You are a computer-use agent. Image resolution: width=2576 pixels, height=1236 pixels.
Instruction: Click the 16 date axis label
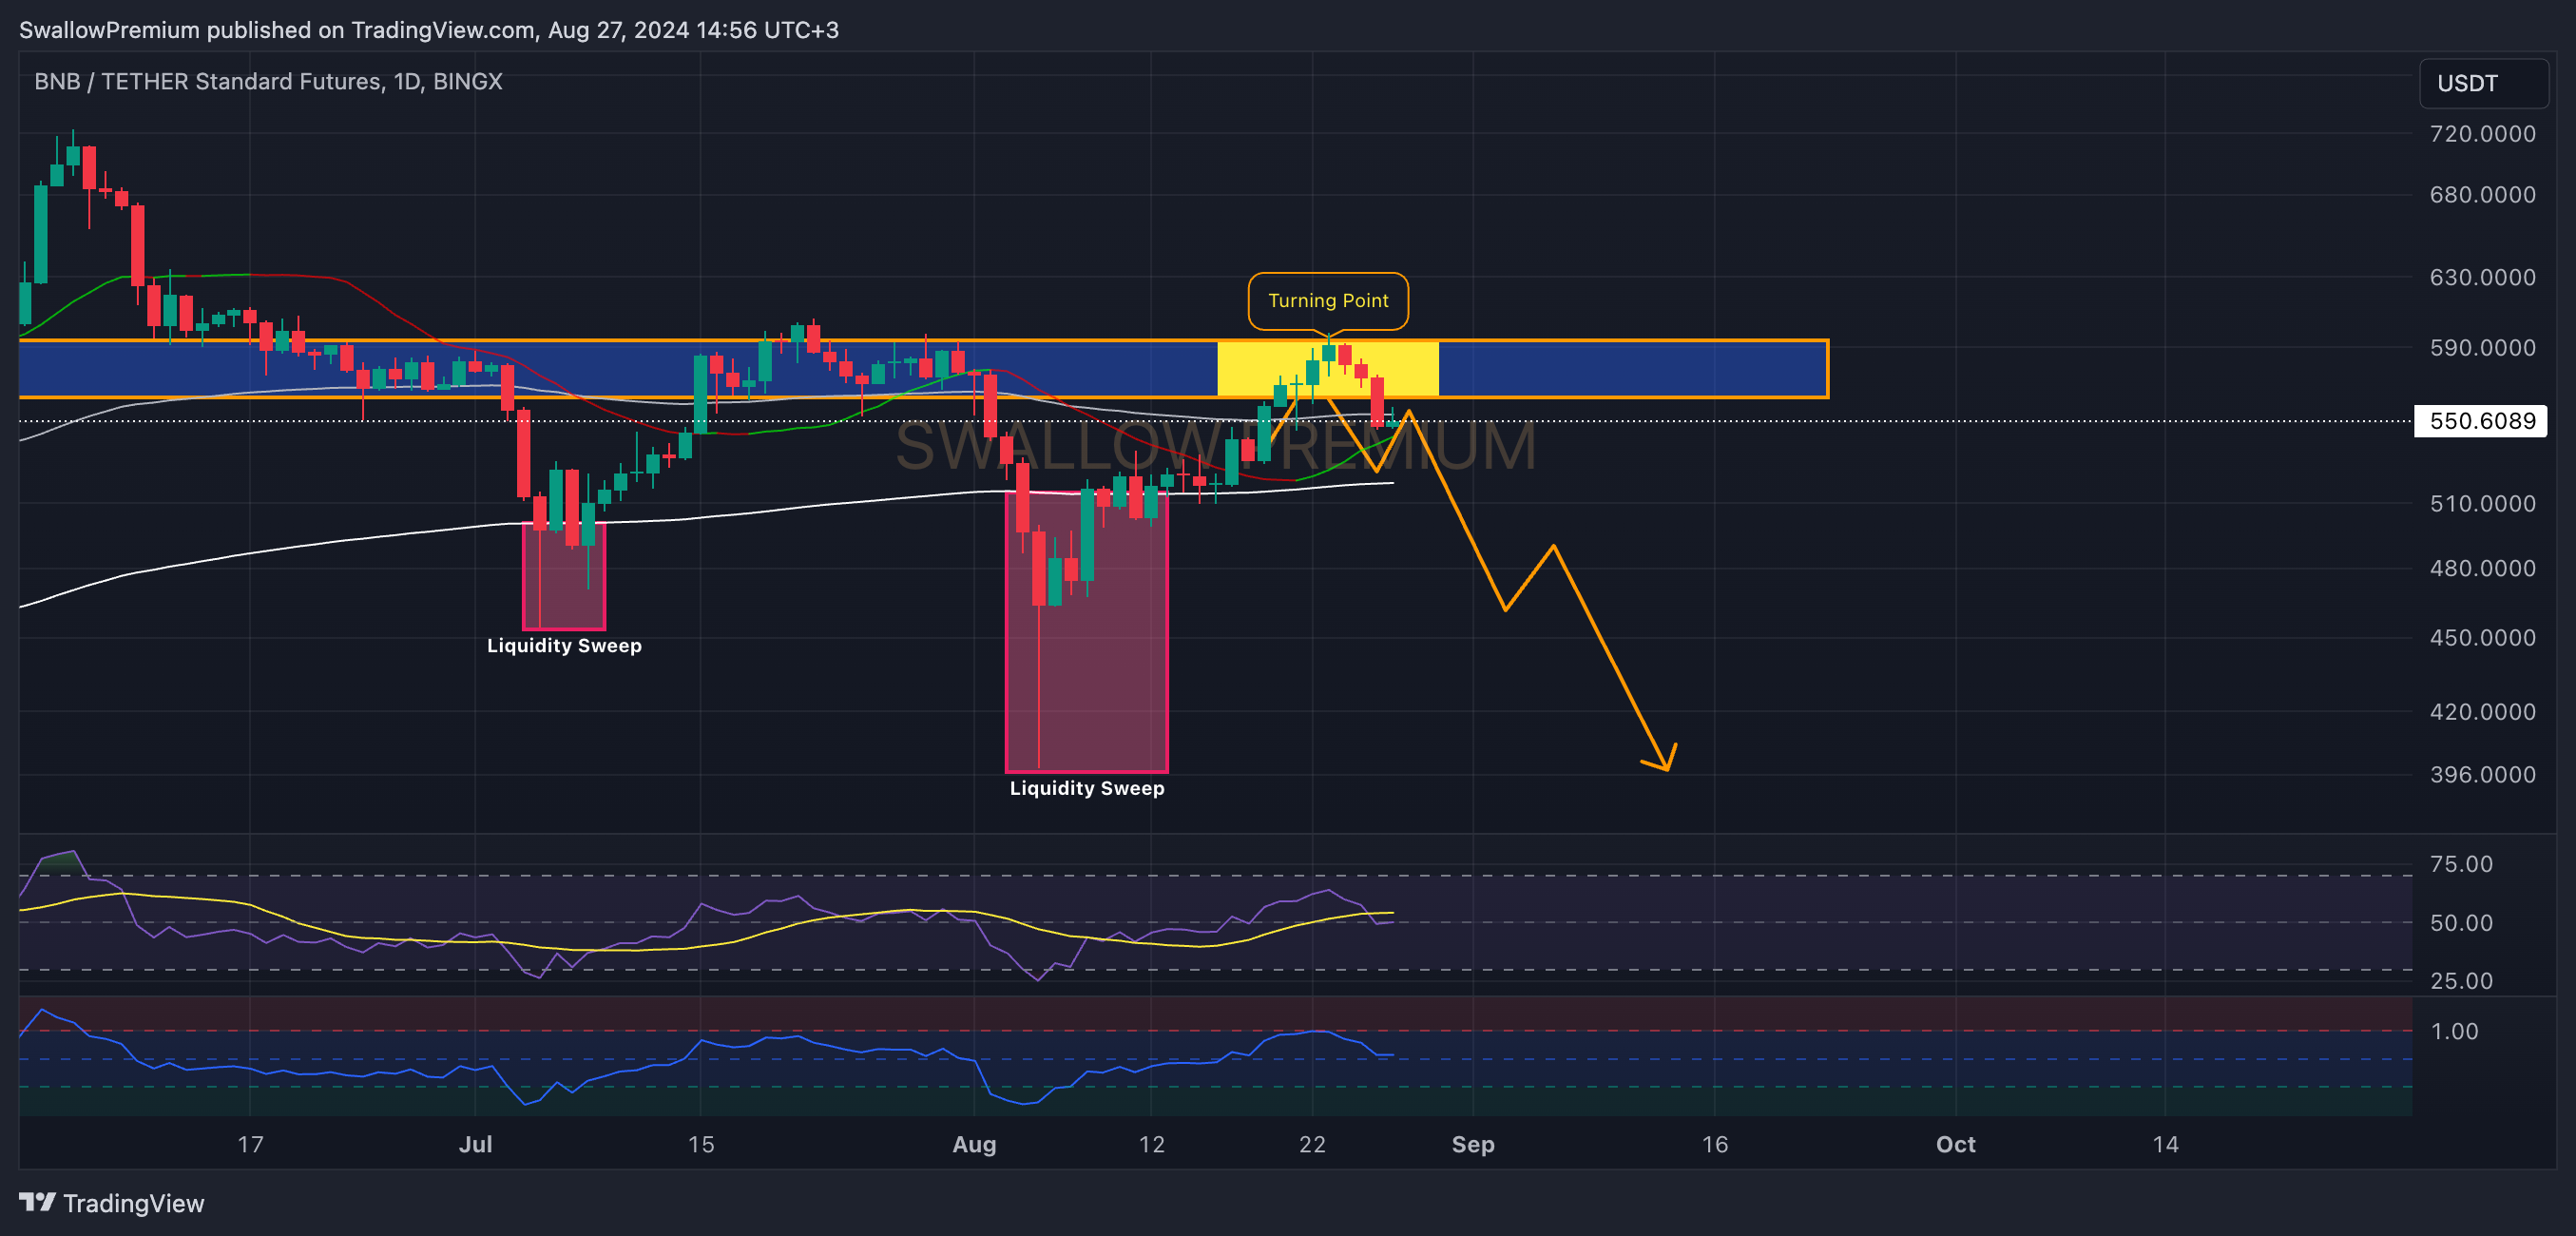coord(1715,1144)
